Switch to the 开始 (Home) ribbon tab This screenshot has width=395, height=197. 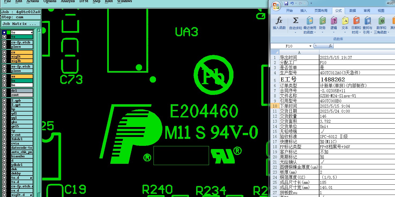(289, 11)
